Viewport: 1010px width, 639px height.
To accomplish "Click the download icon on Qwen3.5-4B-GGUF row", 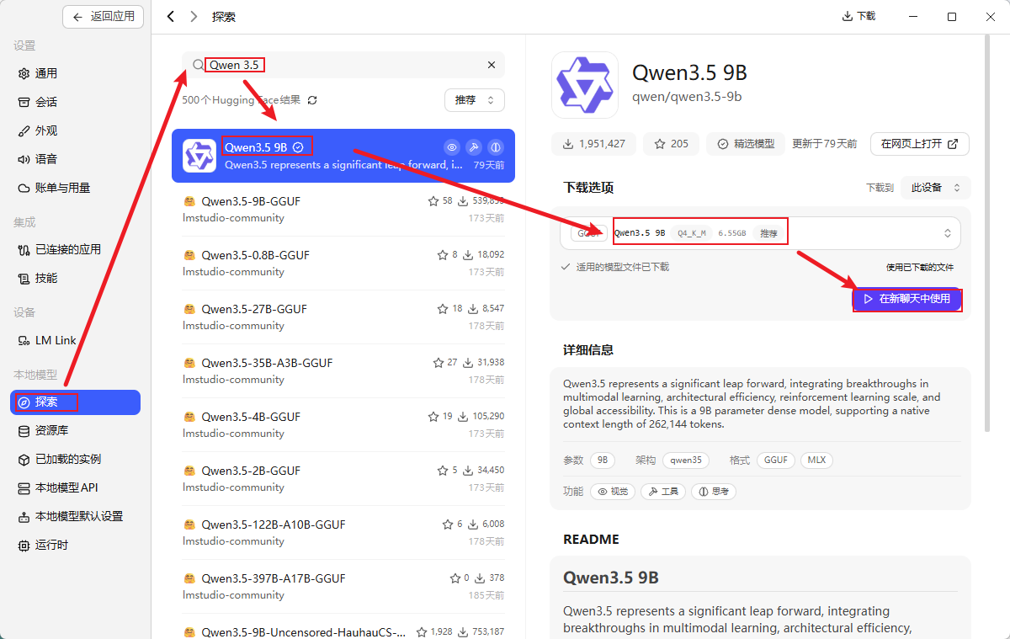I will 465,417.
